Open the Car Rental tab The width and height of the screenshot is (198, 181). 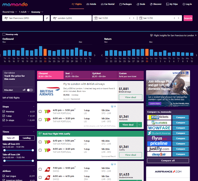pos(108,4)
